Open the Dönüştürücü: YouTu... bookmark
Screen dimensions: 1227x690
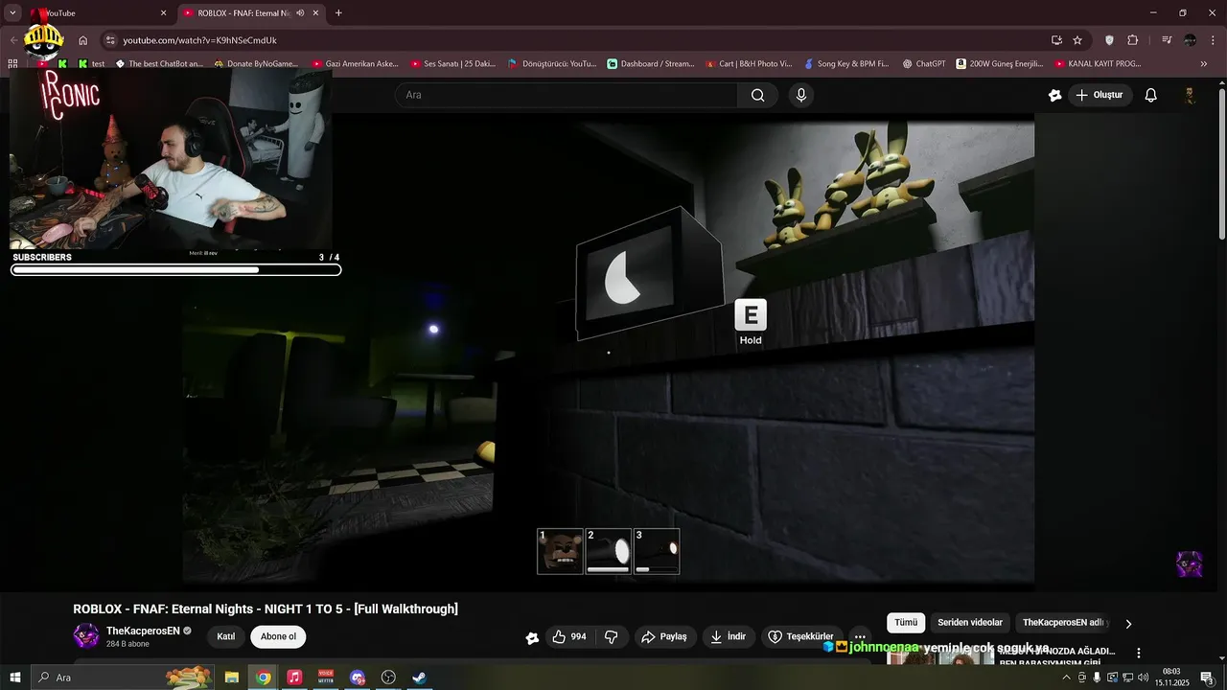pos(552,63)
